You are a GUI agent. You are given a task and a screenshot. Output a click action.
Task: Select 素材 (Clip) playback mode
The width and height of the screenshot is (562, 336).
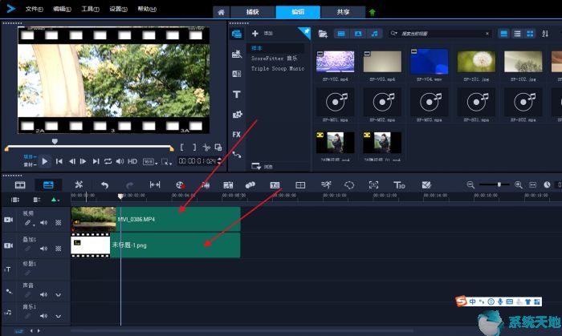[x=31, y=164]
